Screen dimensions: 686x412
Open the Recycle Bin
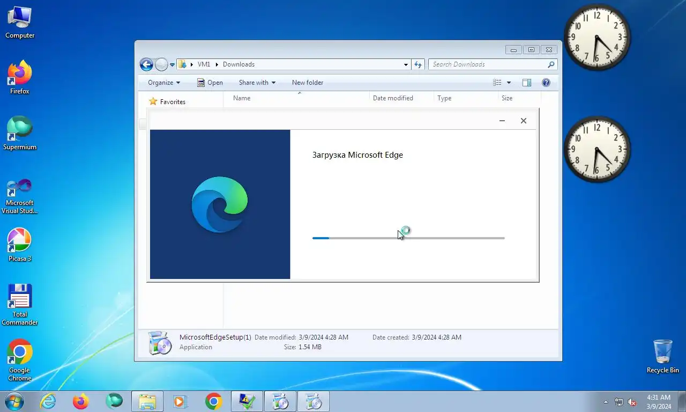[662, 356]
